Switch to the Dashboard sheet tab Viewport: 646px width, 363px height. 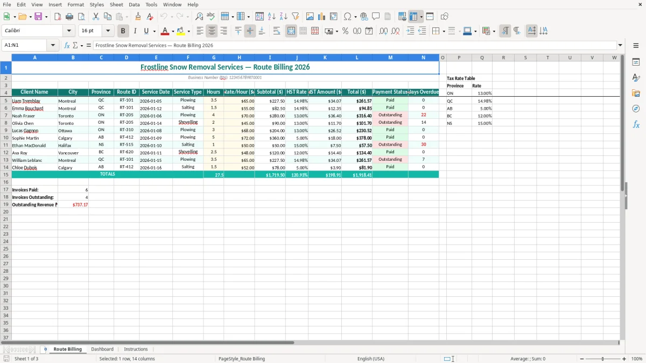tap(102, 349)
